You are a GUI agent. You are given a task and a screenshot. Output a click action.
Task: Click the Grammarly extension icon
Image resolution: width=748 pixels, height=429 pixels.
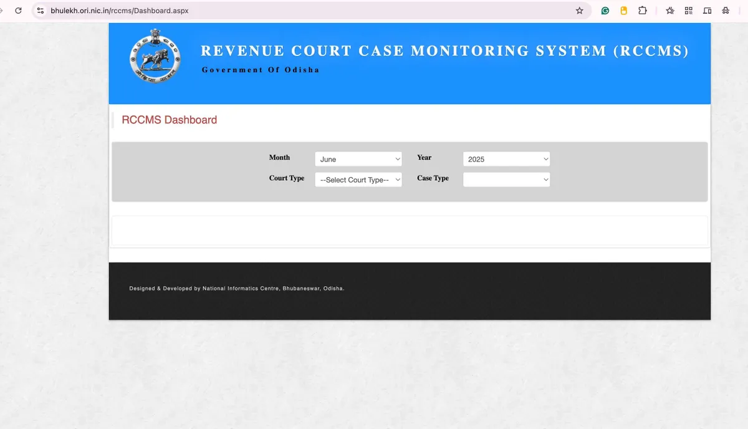coord(605,11)
